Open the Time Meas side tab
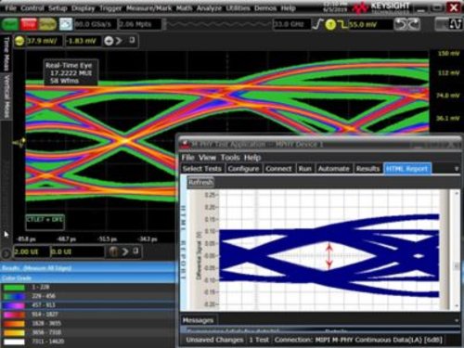Viewport: 464px width, 348px height. pos(6,54)
